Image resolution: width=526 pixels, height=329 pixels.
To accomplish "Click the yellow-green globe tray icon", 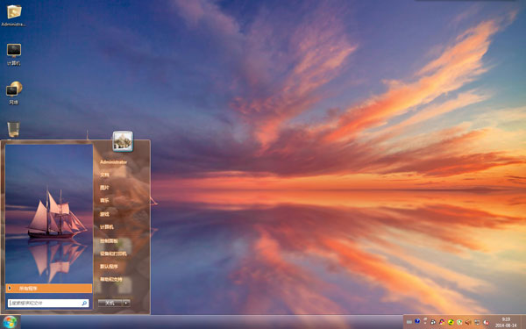I will pos(451,322).
